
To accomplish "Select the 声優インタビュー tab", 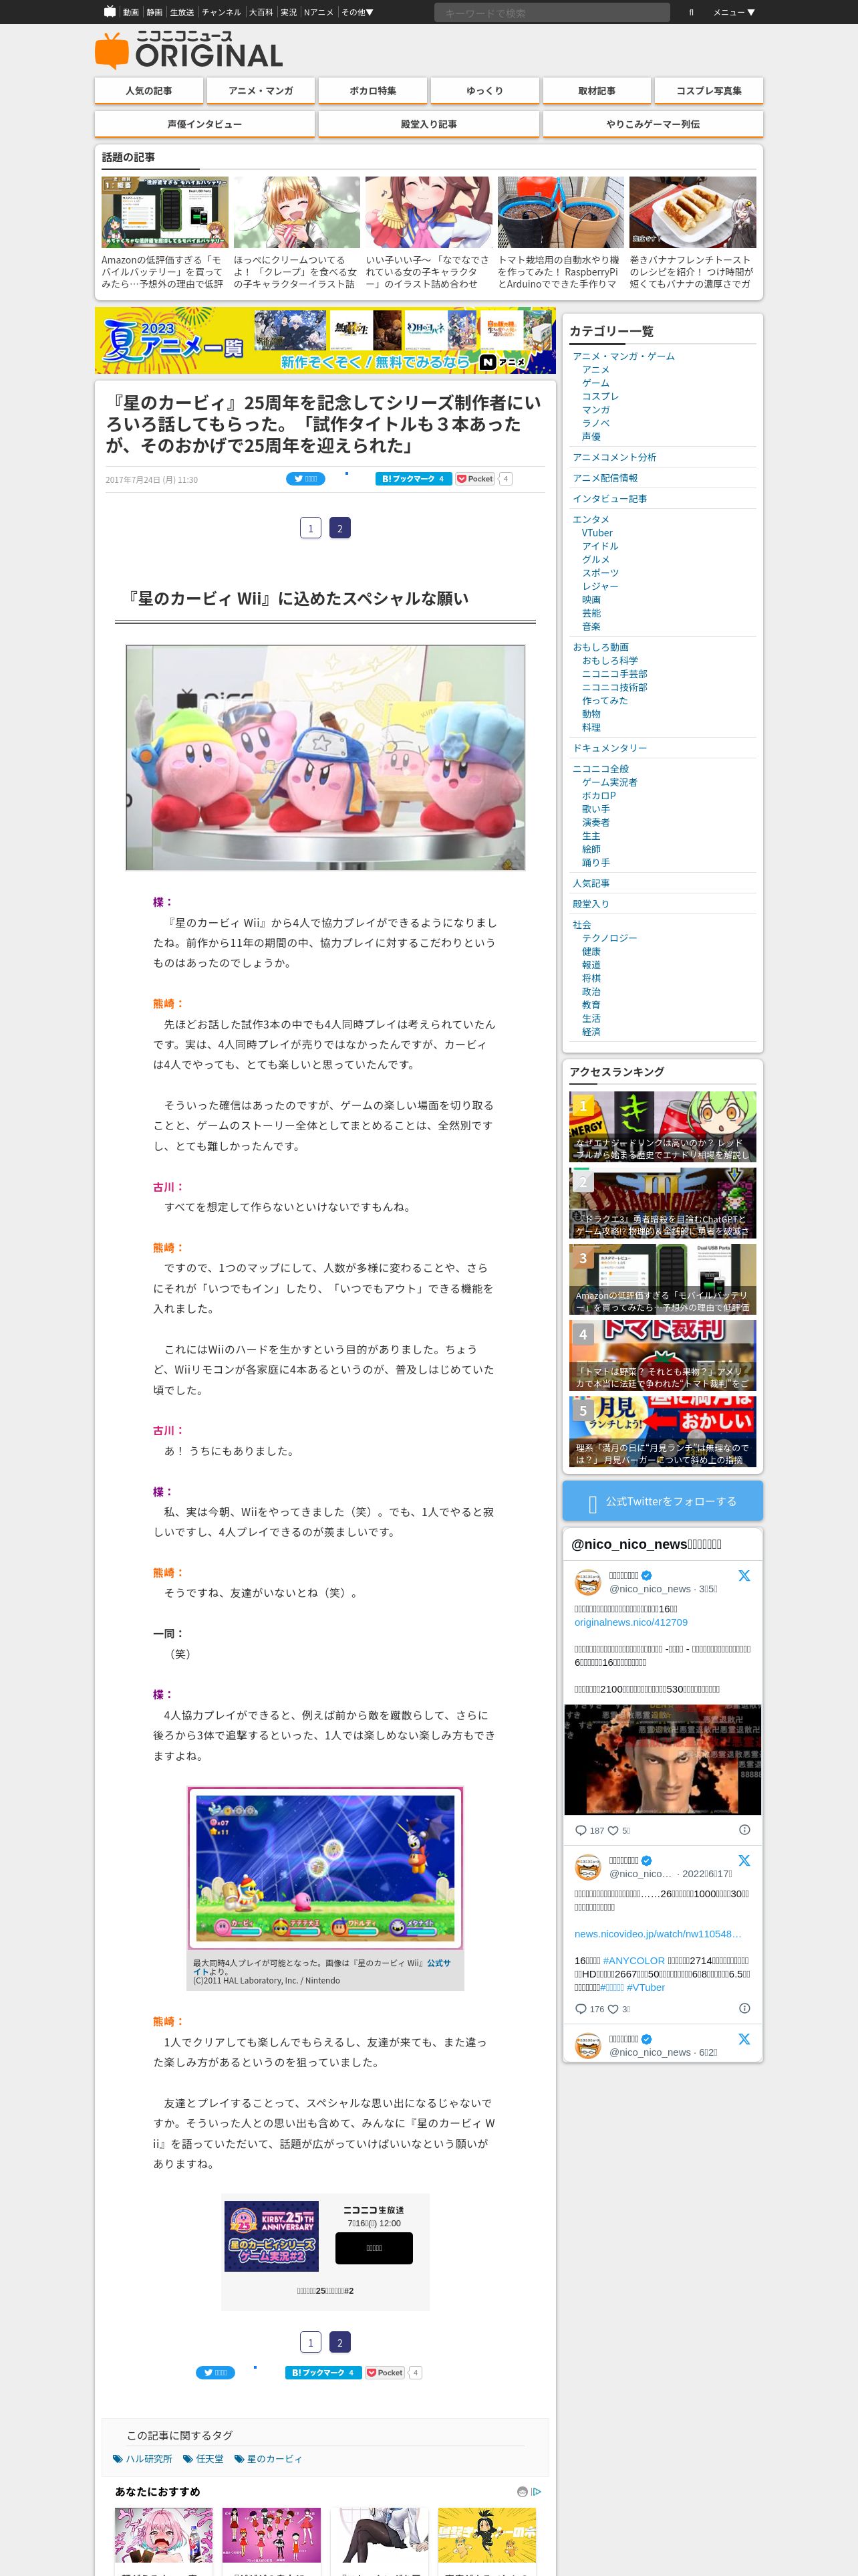I will [x=204, y=124].
